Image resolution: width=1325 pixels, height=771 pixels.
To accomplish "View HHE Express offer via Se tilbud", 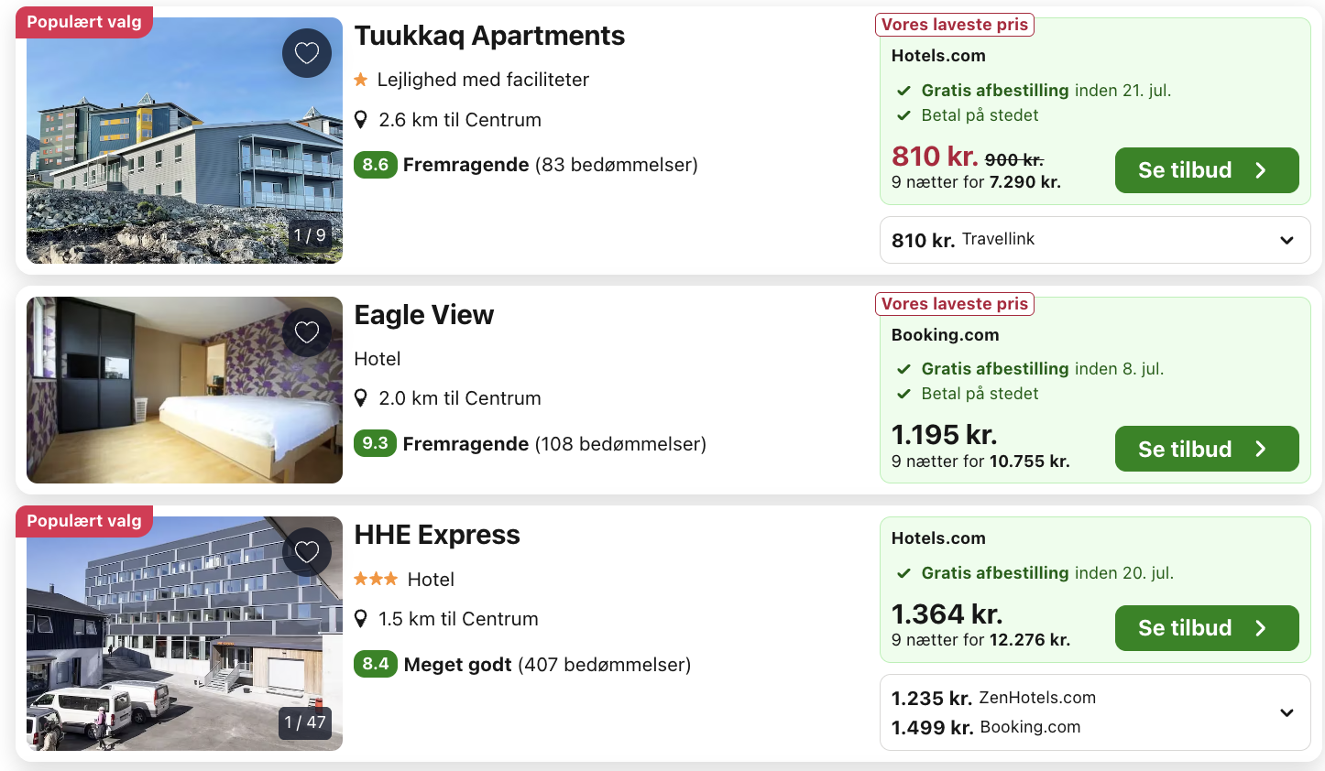I will pyautogui.click(x=1206, y=628).
